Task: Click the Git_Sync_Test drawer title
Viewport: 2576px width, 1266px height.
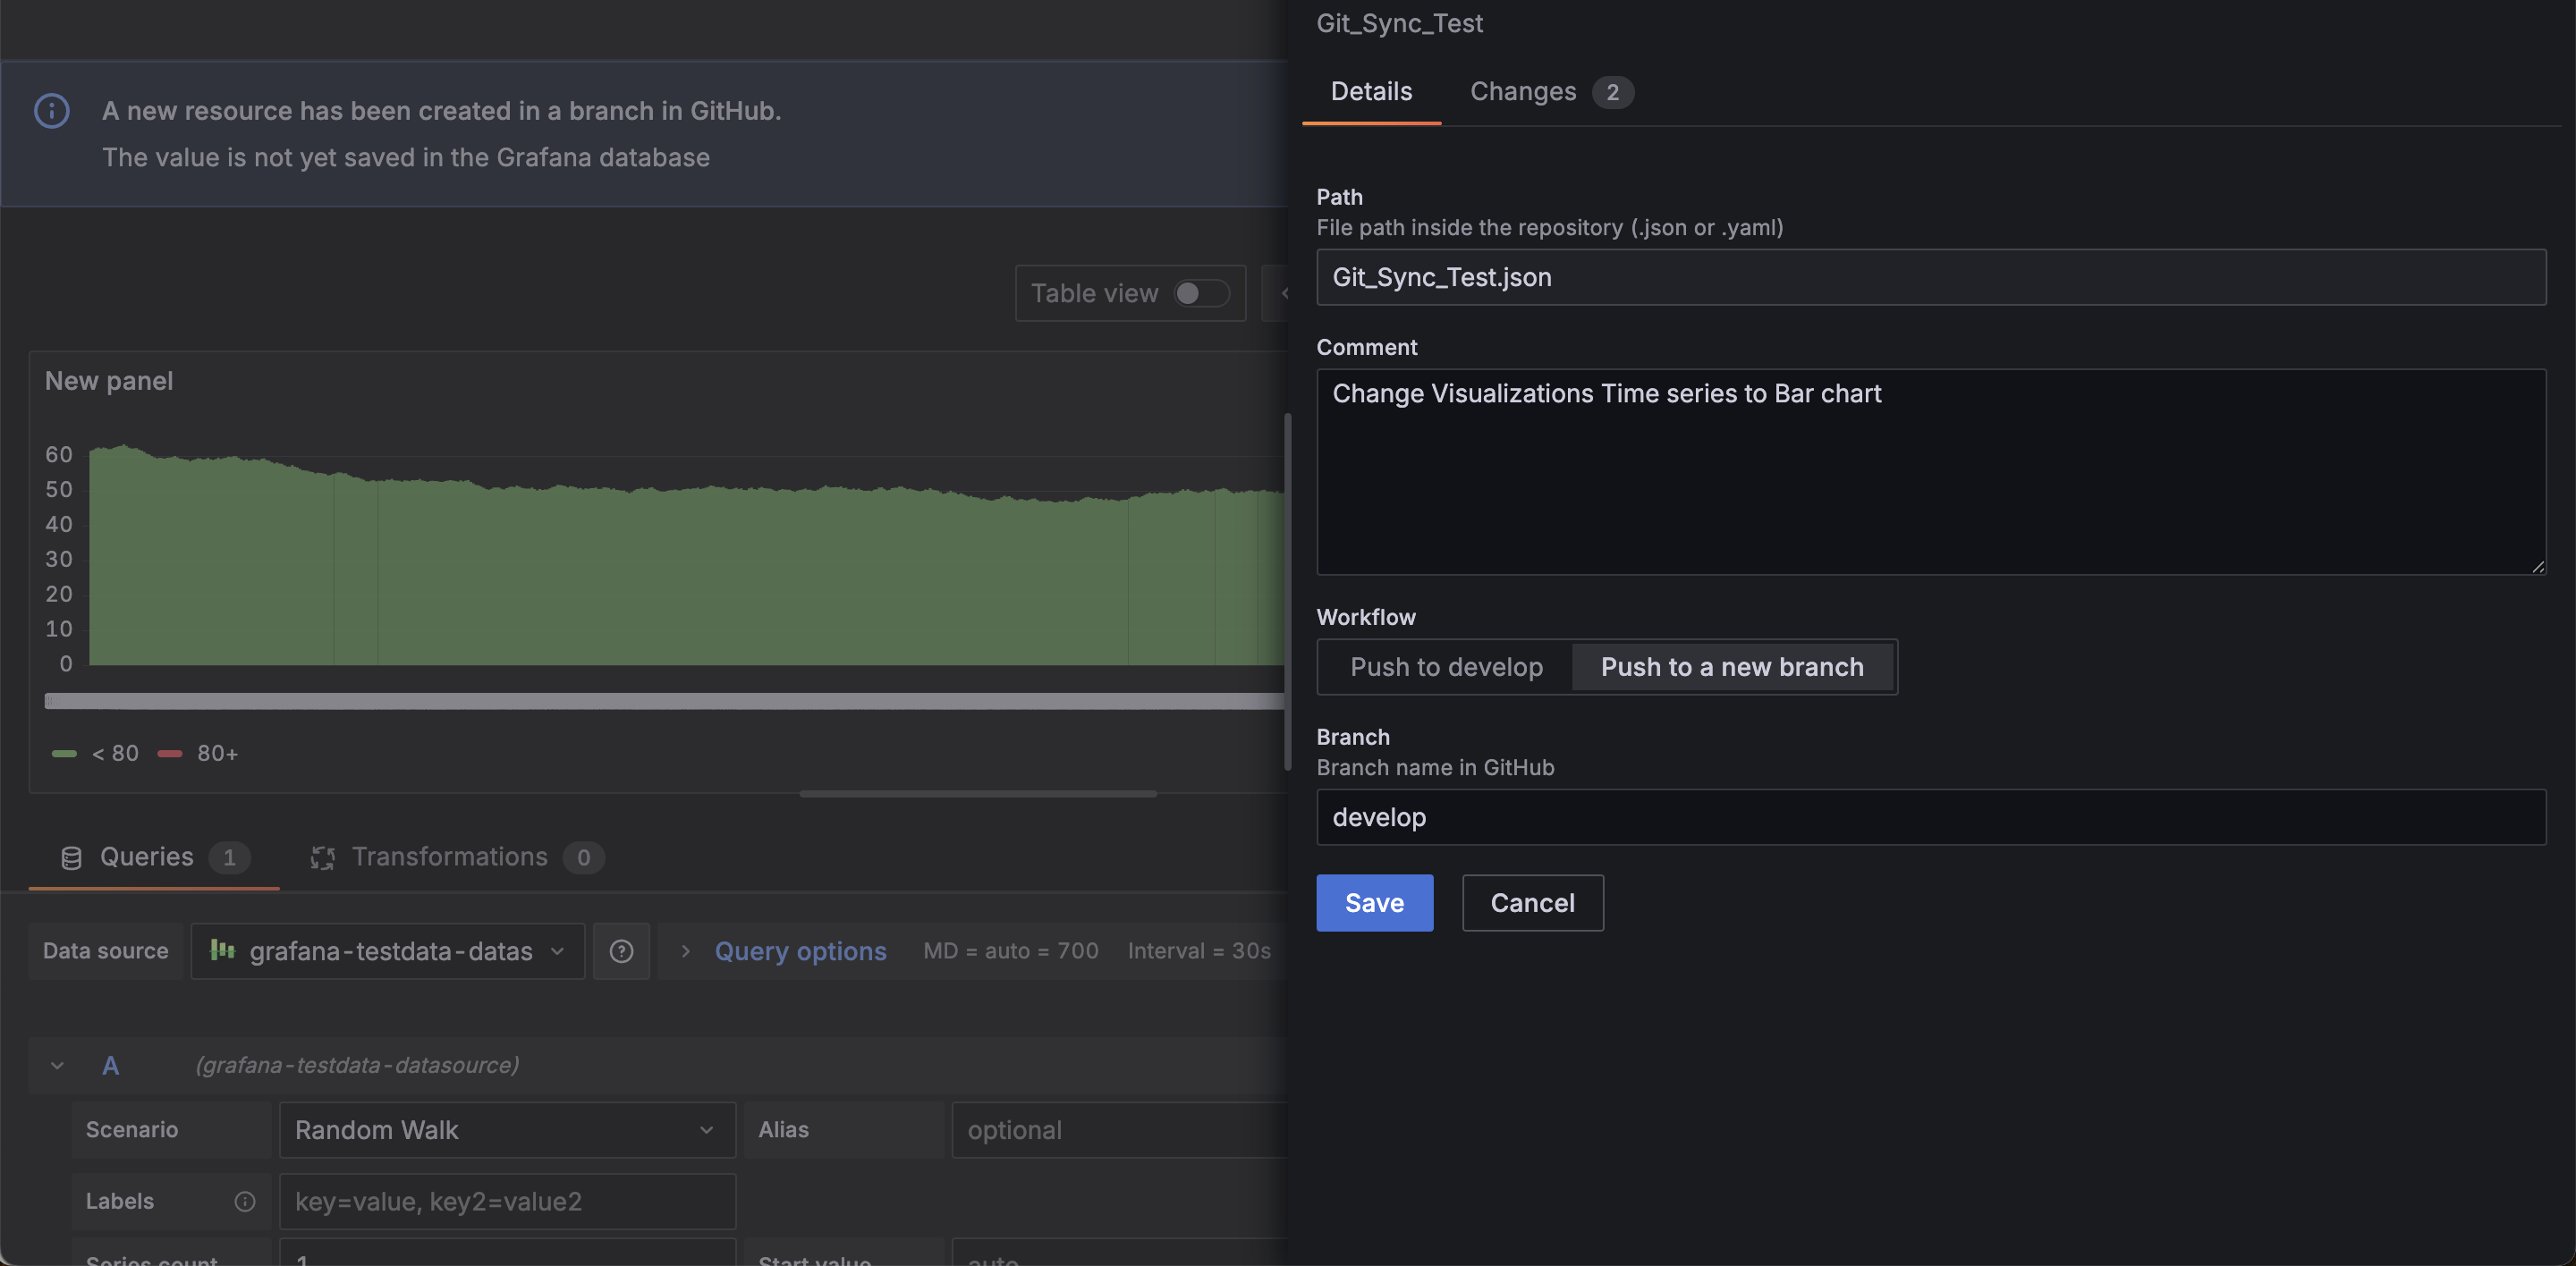Action: coord(1399,24)
